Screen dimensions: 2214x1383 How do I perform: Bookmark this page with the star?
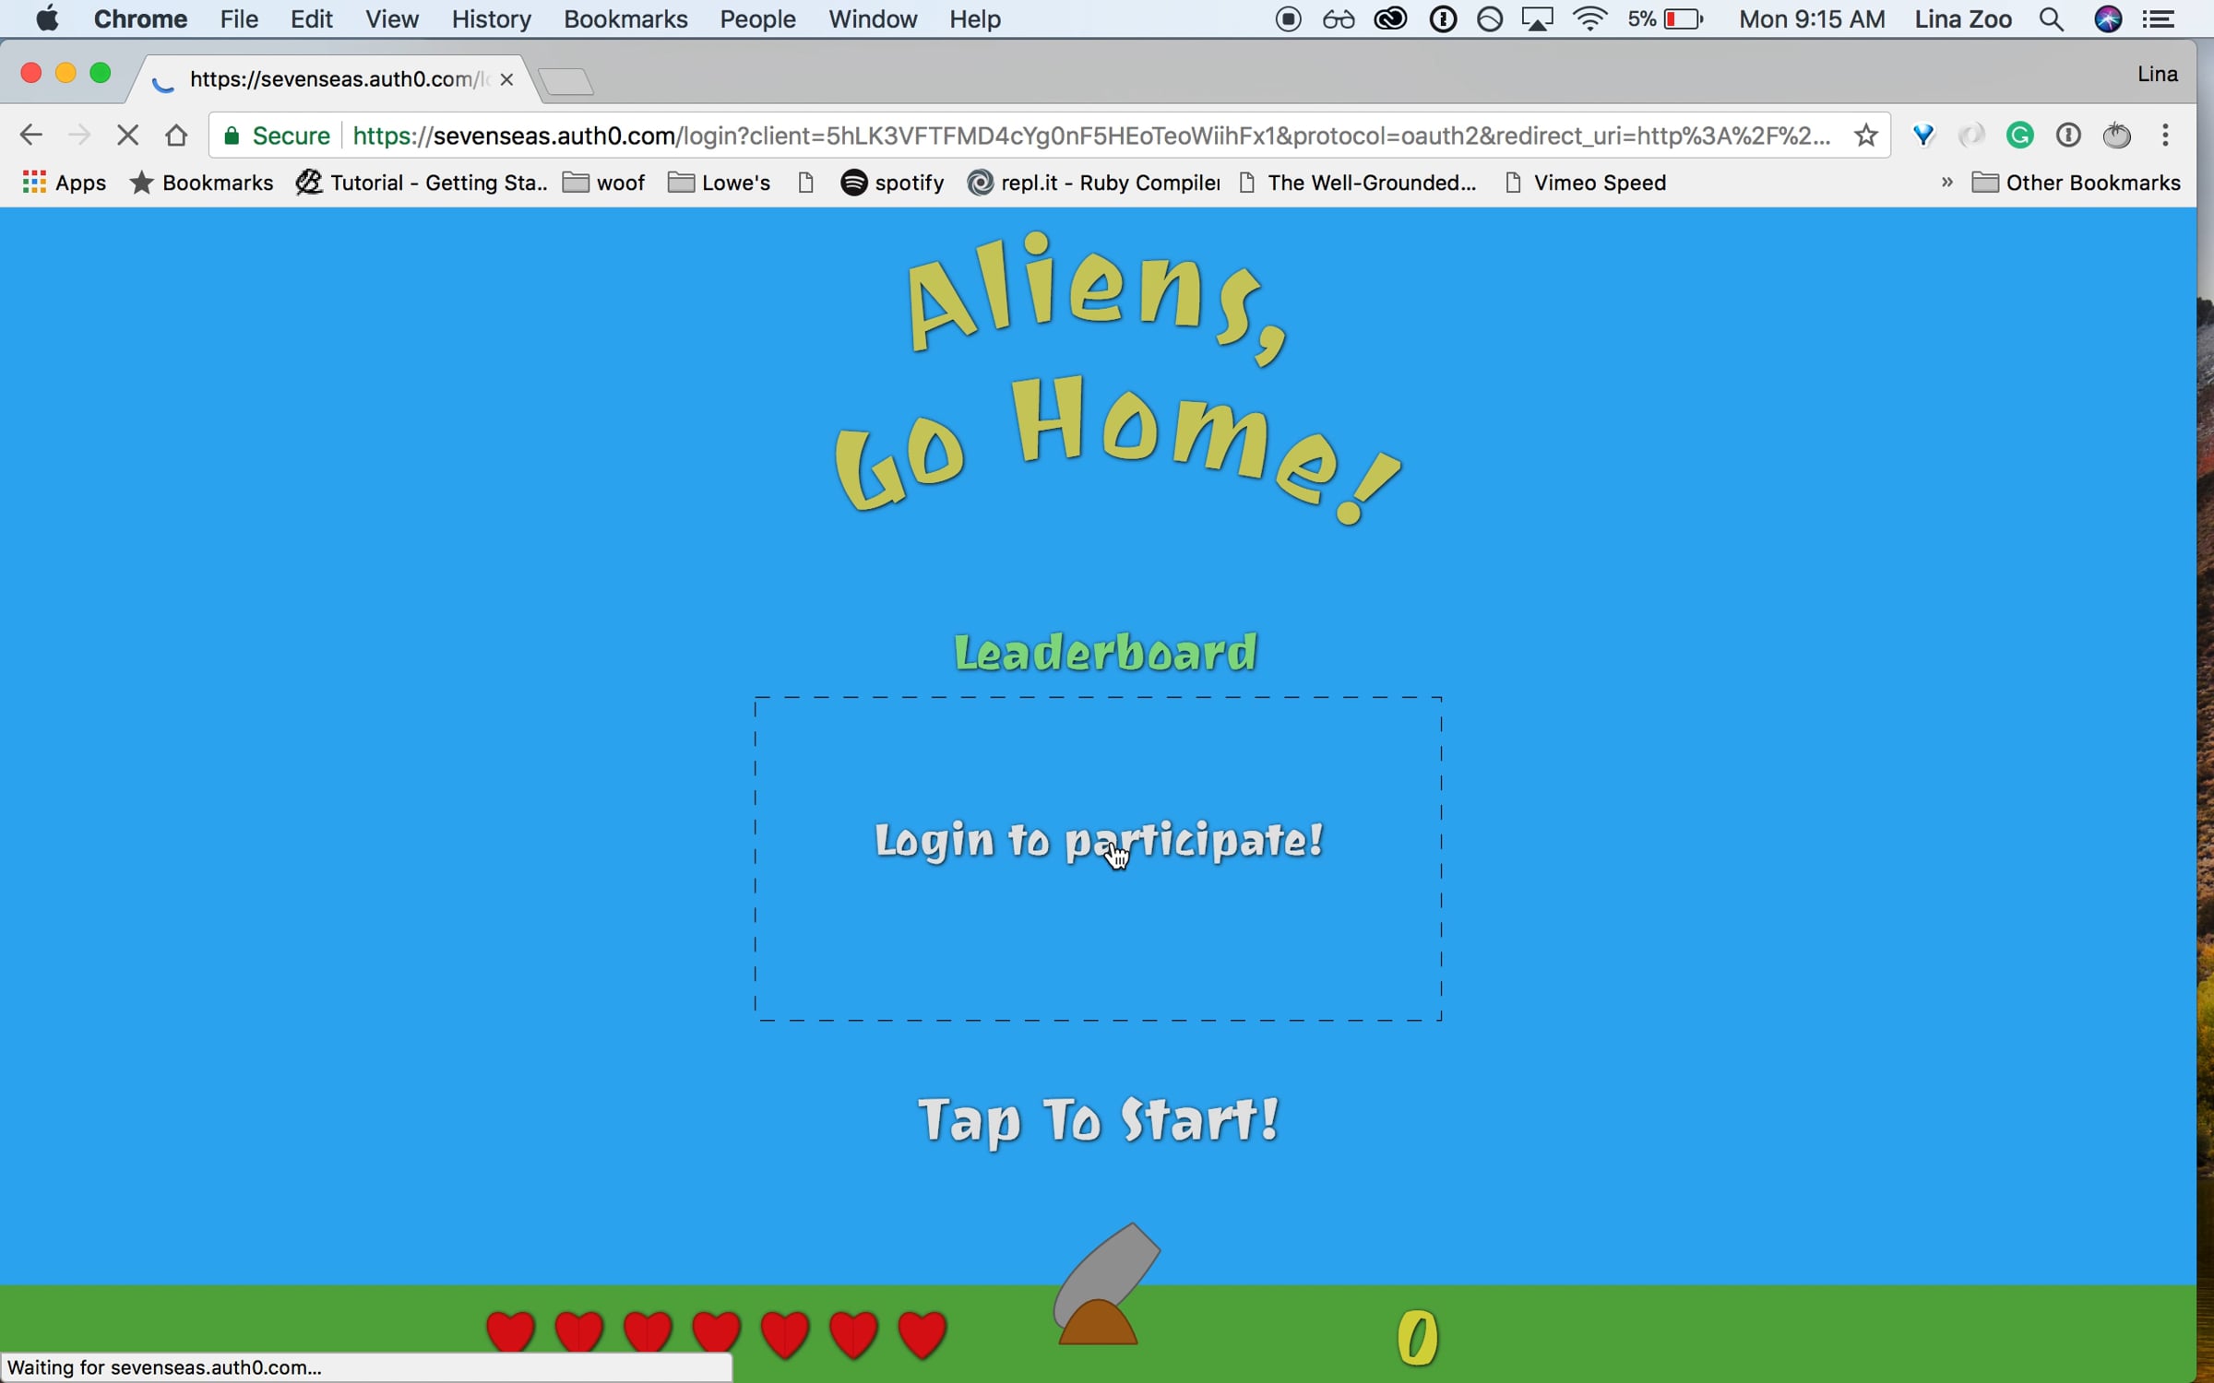coord(1865,136)
